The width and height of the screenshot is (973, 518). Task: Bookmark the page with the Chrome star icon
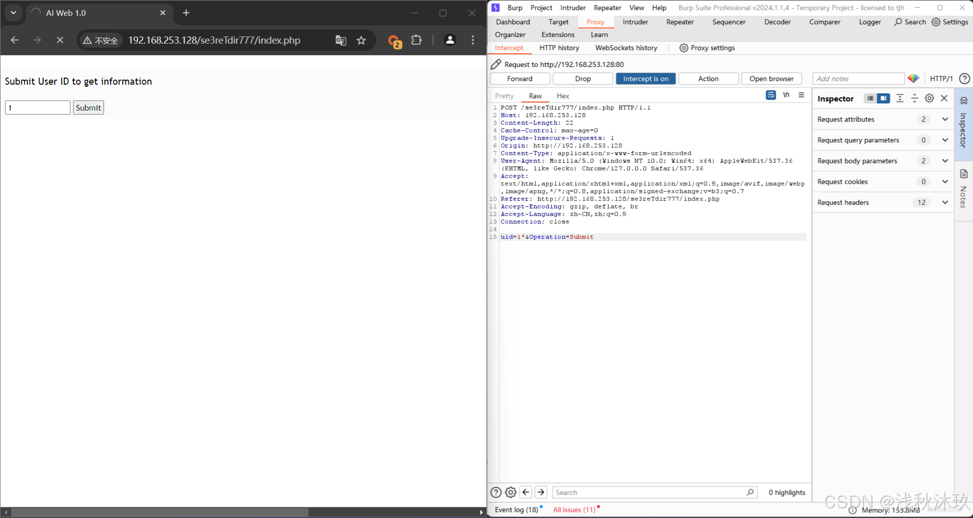[361, 40]
